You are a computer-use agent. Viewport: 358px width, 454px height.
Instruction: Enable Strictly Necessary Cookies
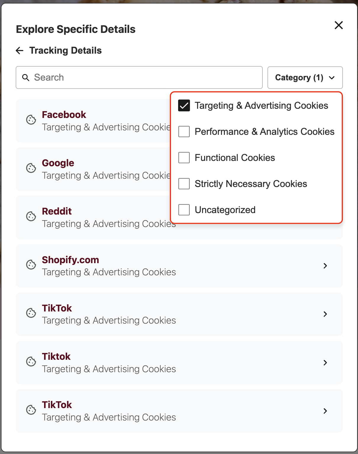184,184
